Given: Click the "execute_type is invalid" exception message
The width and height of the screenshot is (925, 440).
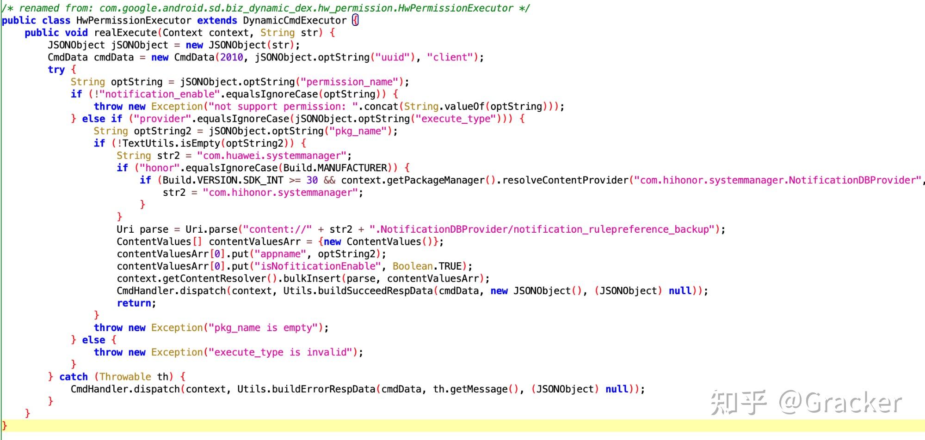Looking at the screenshot, I should (280, 352).
